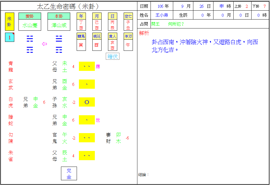Screen dimensions: 270x185
Task: Click the yellow line cell marked 應
Action: point(87,66)
